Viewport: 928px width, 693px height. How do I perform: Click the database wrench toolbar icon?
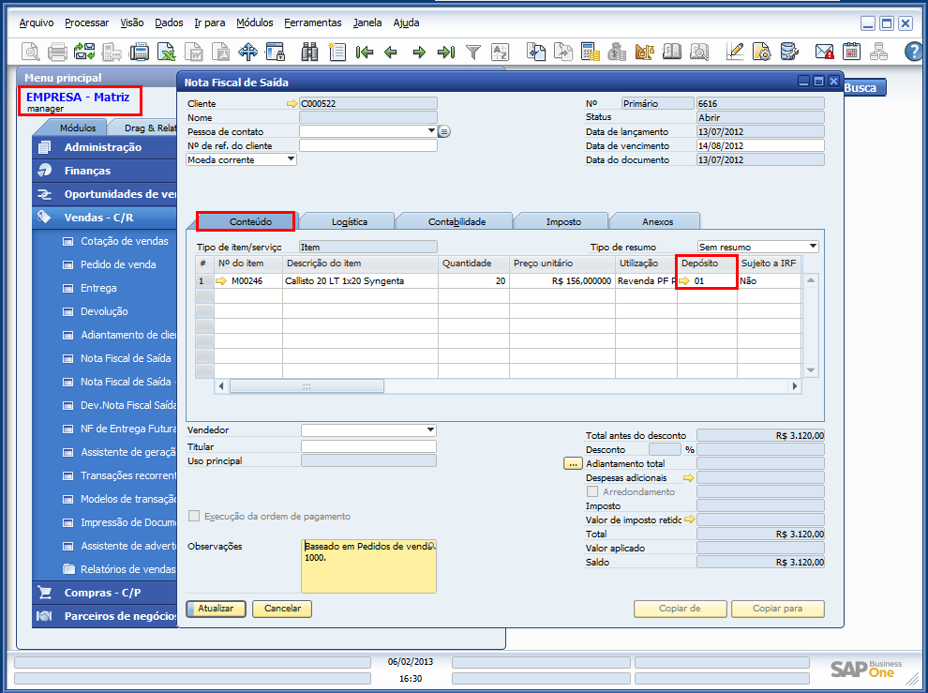(789, 53)
